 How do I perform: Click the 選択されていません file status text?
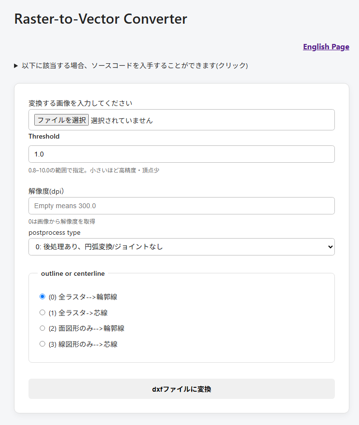[x=122, y=120]
